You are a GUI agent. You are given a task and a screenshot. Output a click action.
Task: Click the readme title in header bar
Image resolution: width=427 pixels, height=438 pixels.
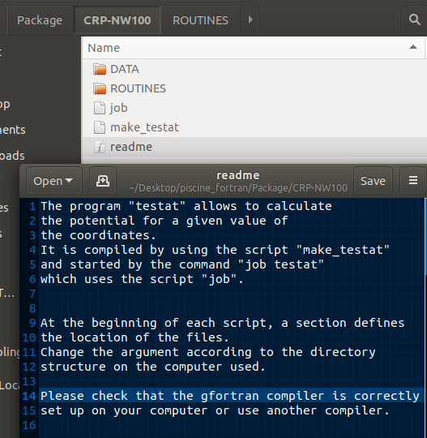pos(238,175)
